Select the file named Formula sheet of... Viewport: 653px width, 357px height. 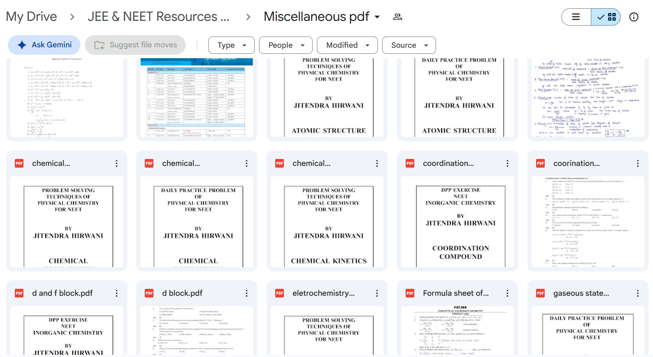tap(456, 293)
